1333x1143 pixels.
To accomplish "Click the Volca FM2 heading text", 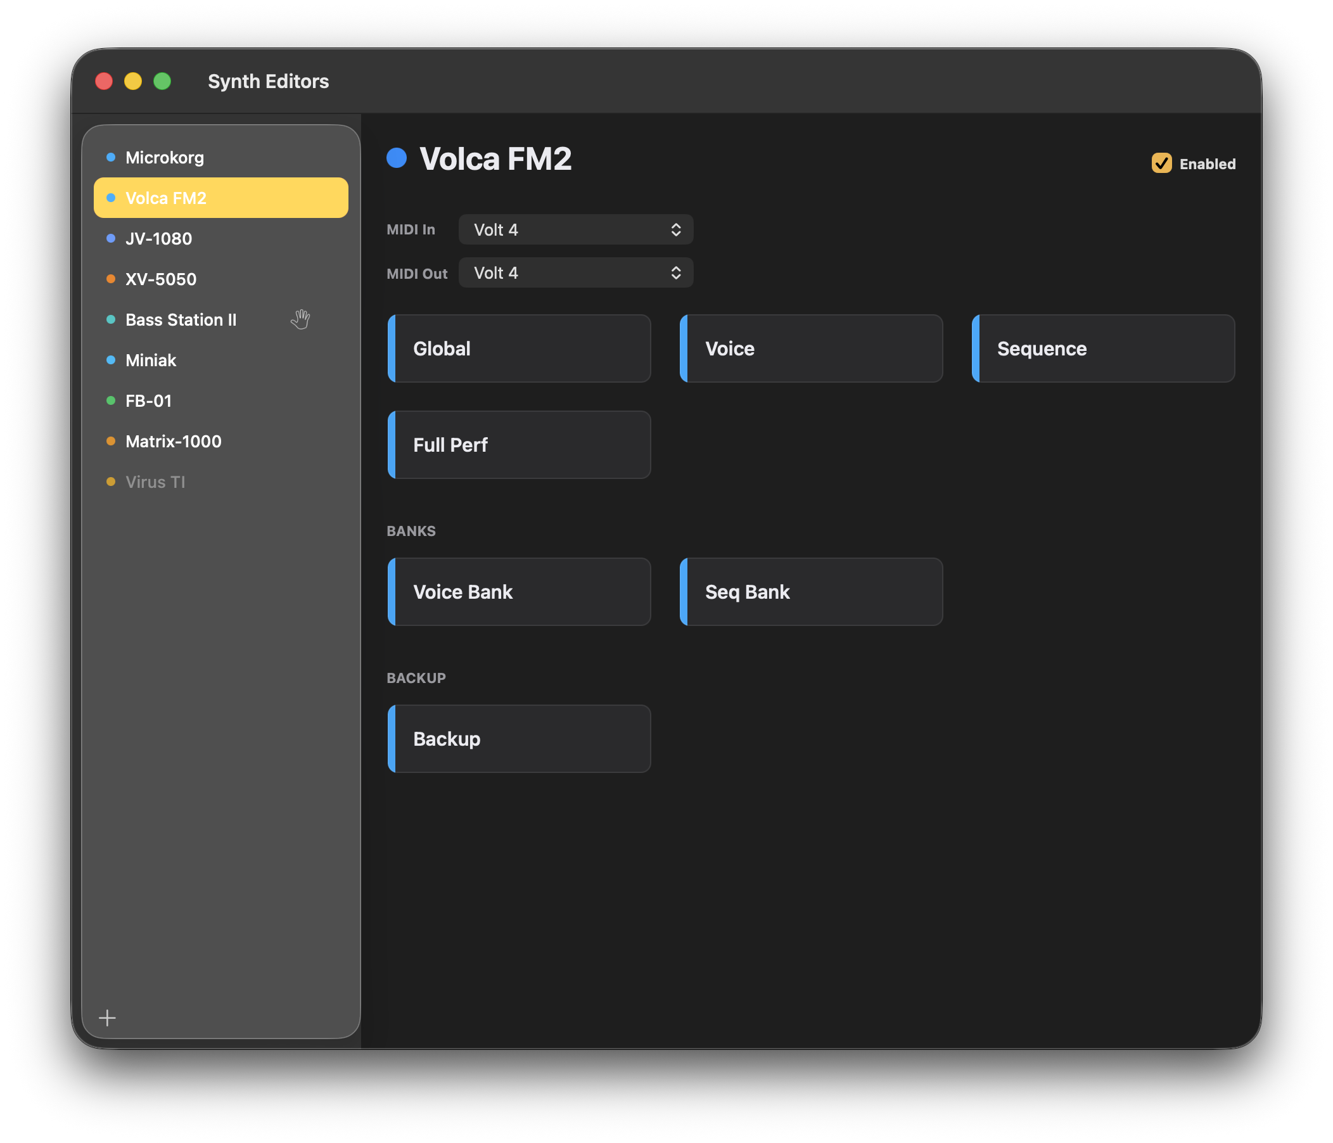I will click(495, 159).
